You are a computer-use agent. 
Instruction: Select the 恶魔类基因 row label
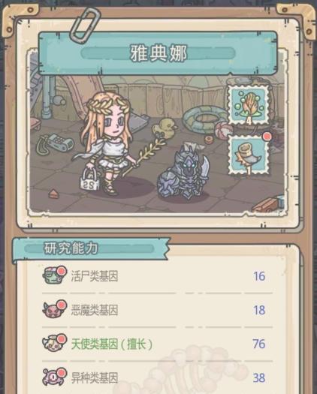95,310
